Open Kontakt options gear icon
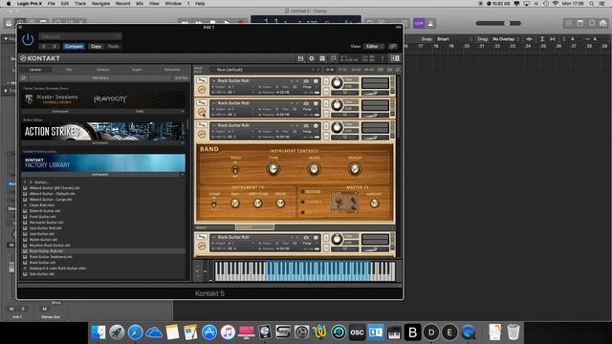The height and width of the screenshot is (344, 612). coord(312,58)
